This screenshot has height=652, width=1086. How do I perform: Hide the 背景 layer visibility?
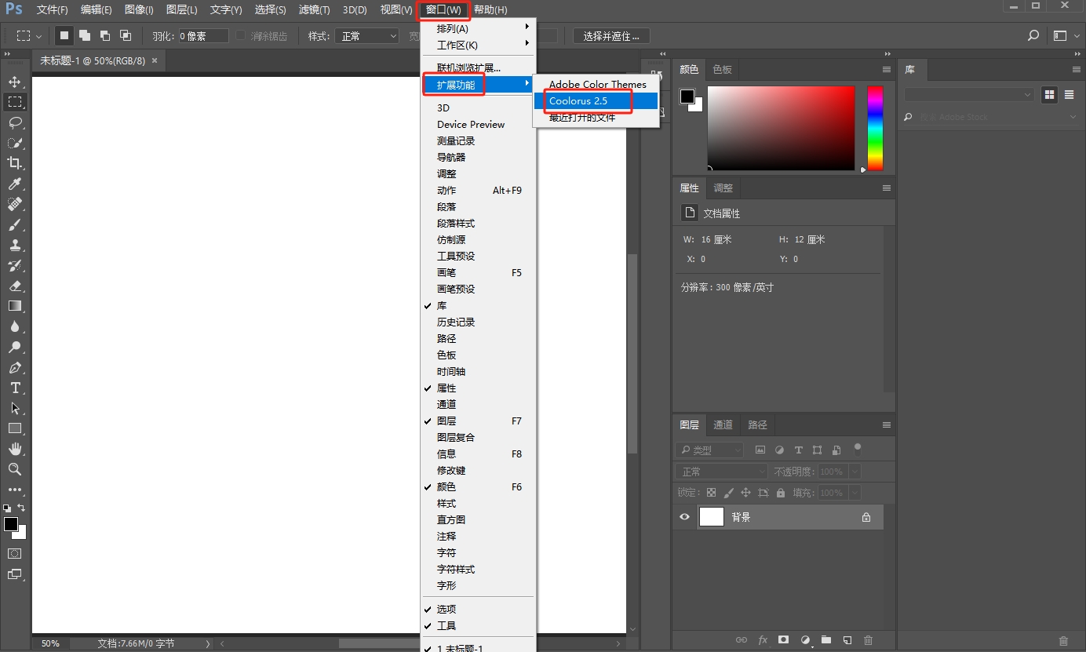pyautogui.click(x=684, y=516)
